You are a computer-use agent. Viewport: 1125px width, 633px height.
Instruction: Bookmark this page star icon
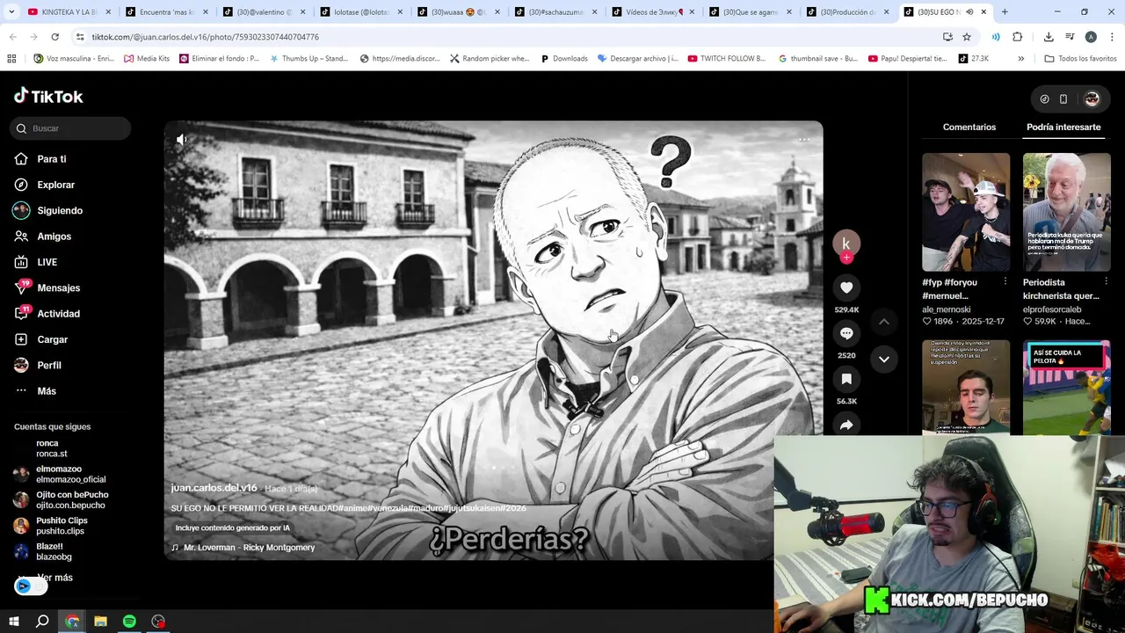click(x=967, y=37)
